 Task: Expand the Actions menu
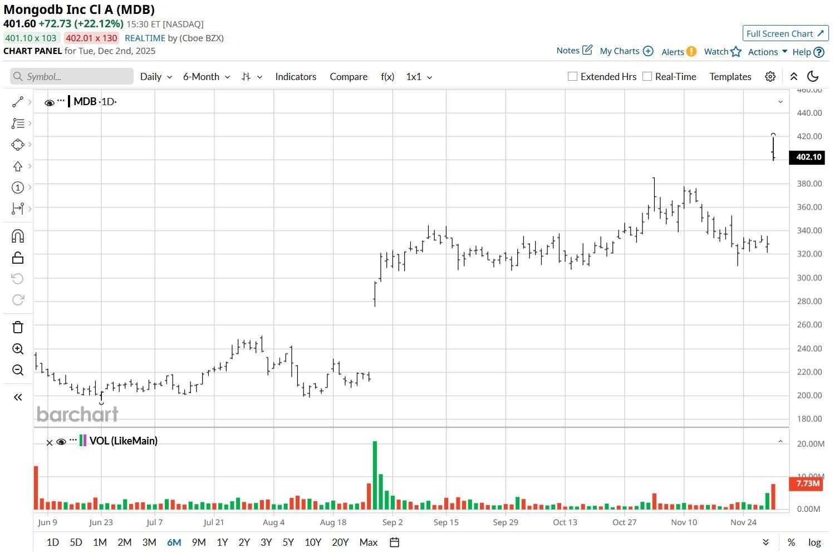coord(766,51)
